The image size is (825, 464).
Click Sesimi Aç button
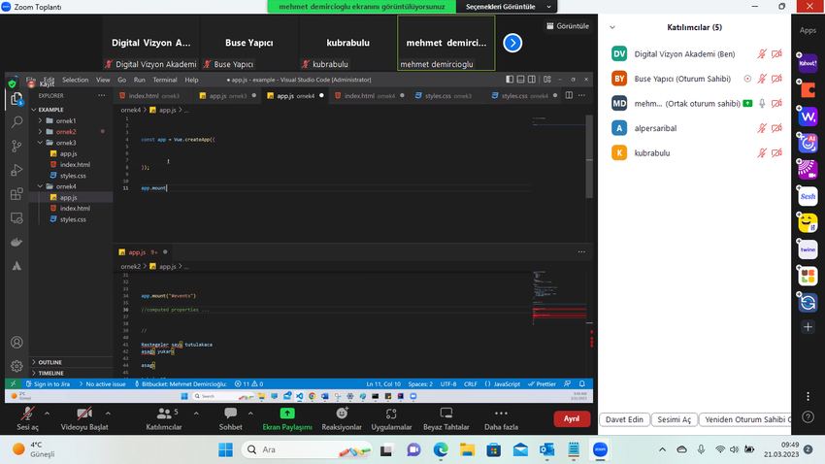(x=674, y=419)
